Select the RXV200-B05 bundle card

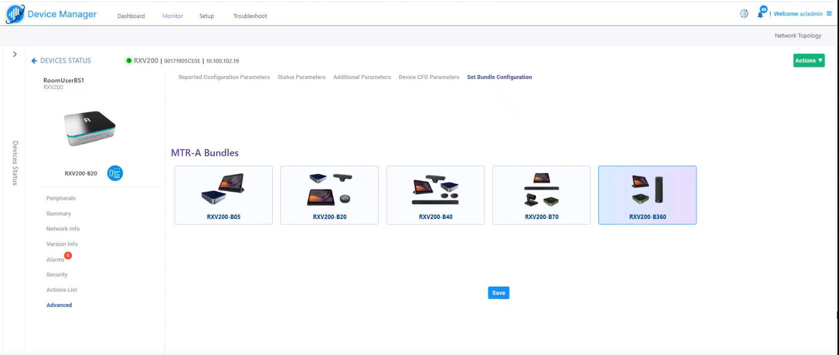(x=224, y=195)
